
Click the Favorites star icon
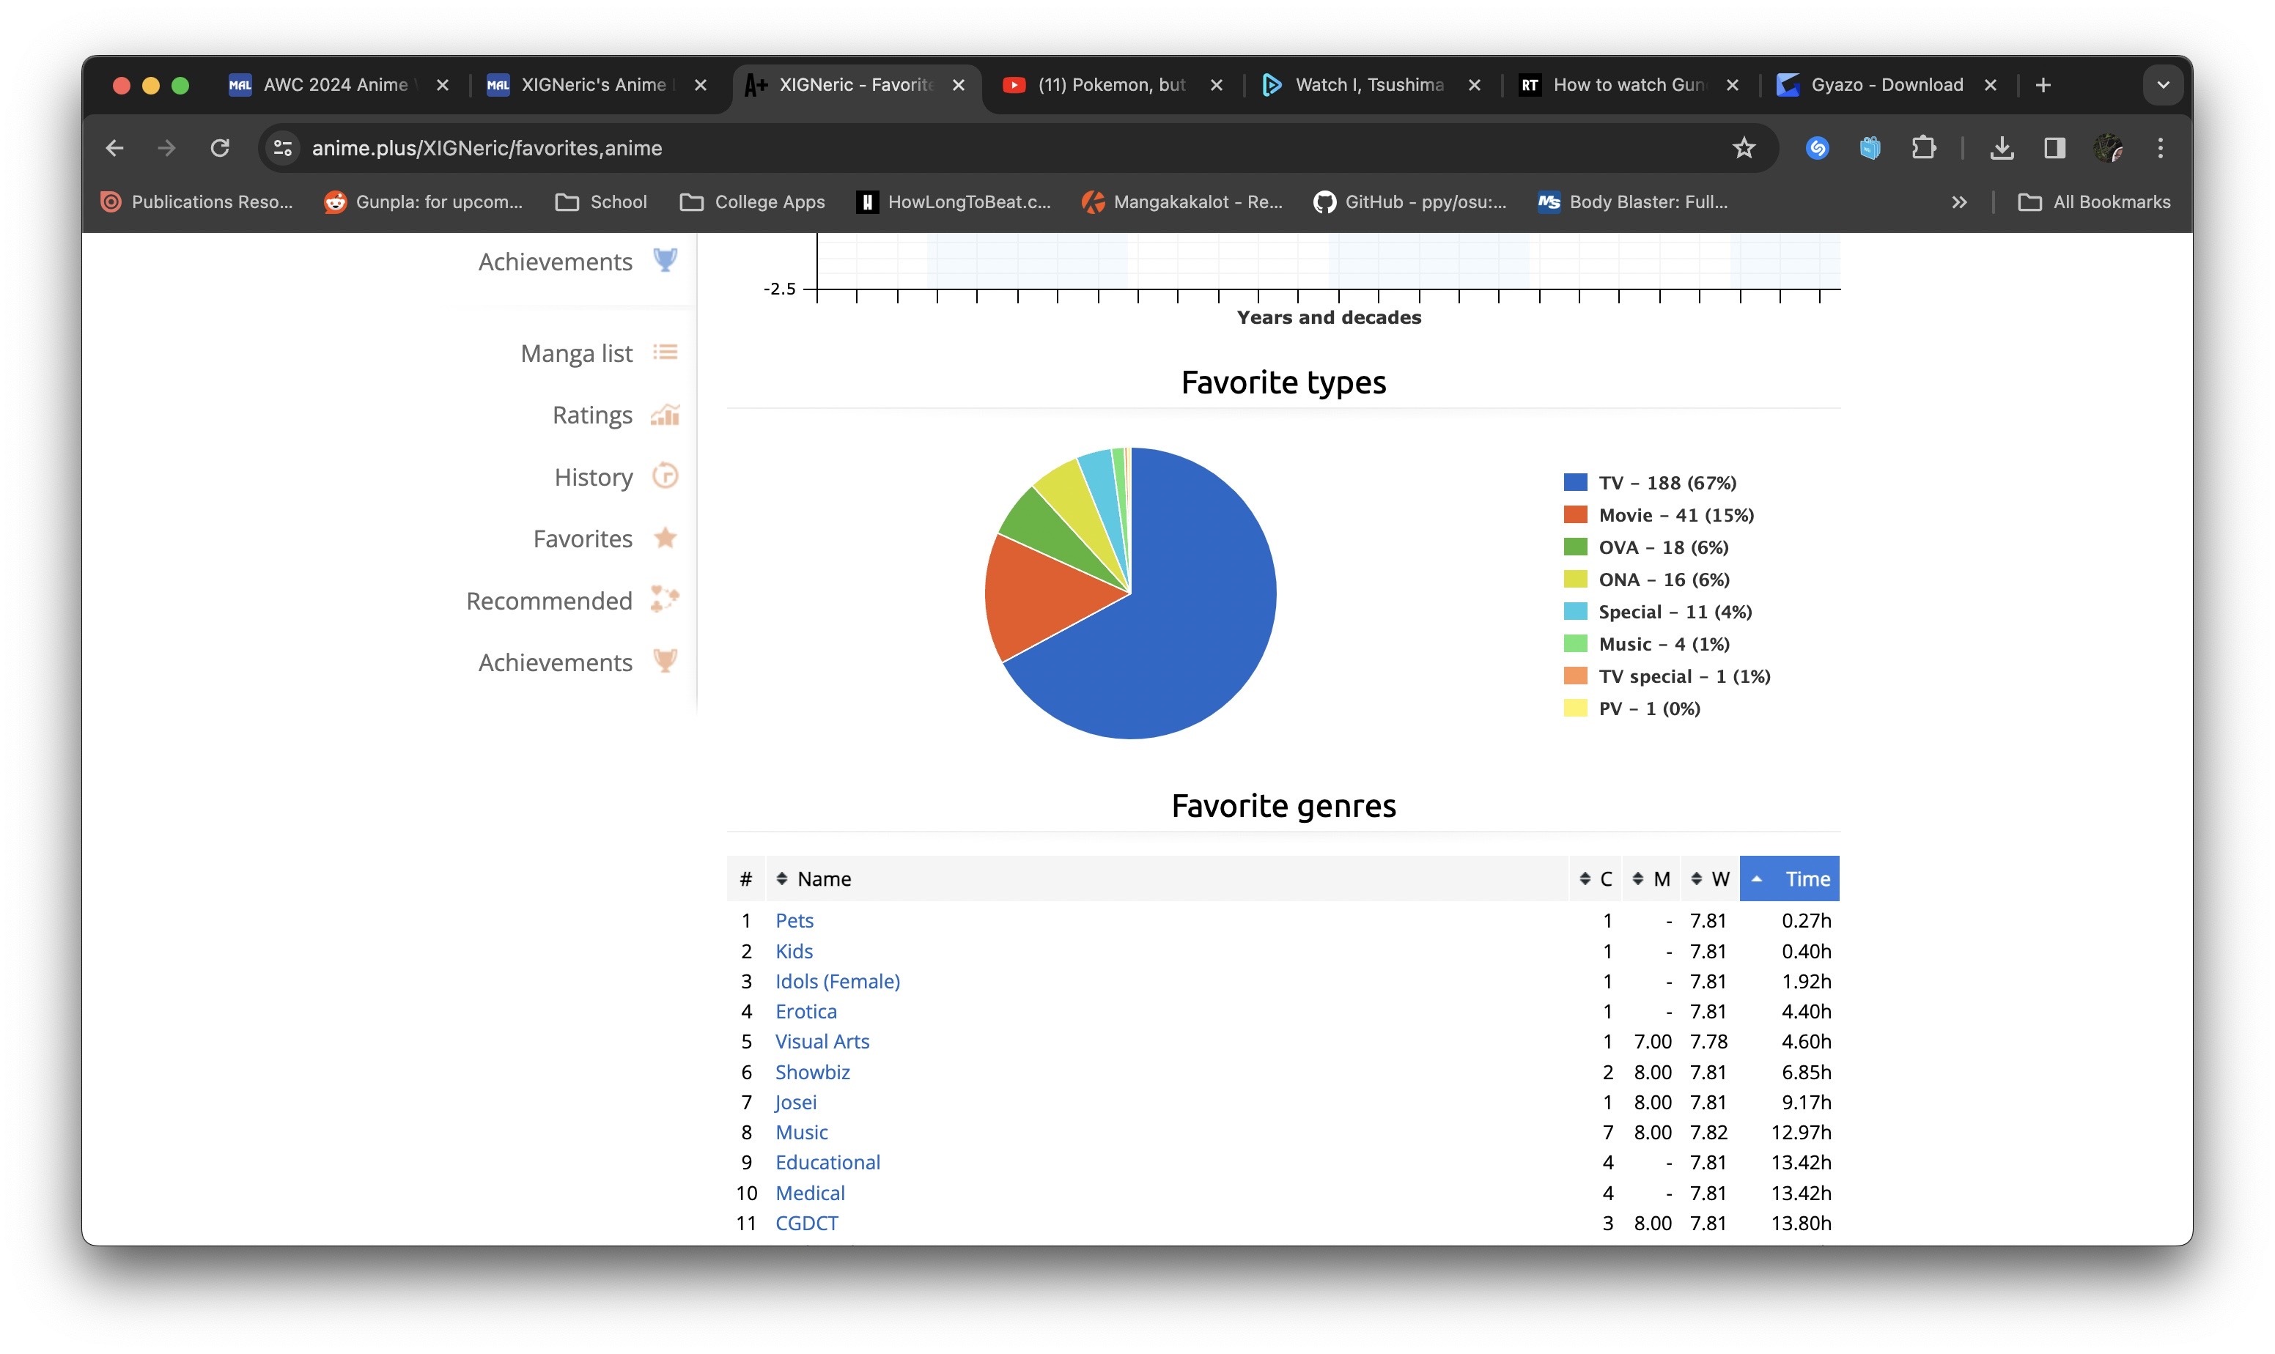[x=665, y=539]
